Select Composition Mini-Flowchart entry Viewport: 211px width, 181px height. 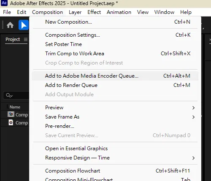(x=115, y=179)
